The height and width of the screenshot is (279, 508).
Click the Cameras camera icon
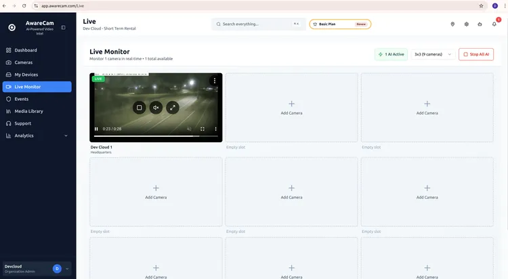[x=9, y=62]
